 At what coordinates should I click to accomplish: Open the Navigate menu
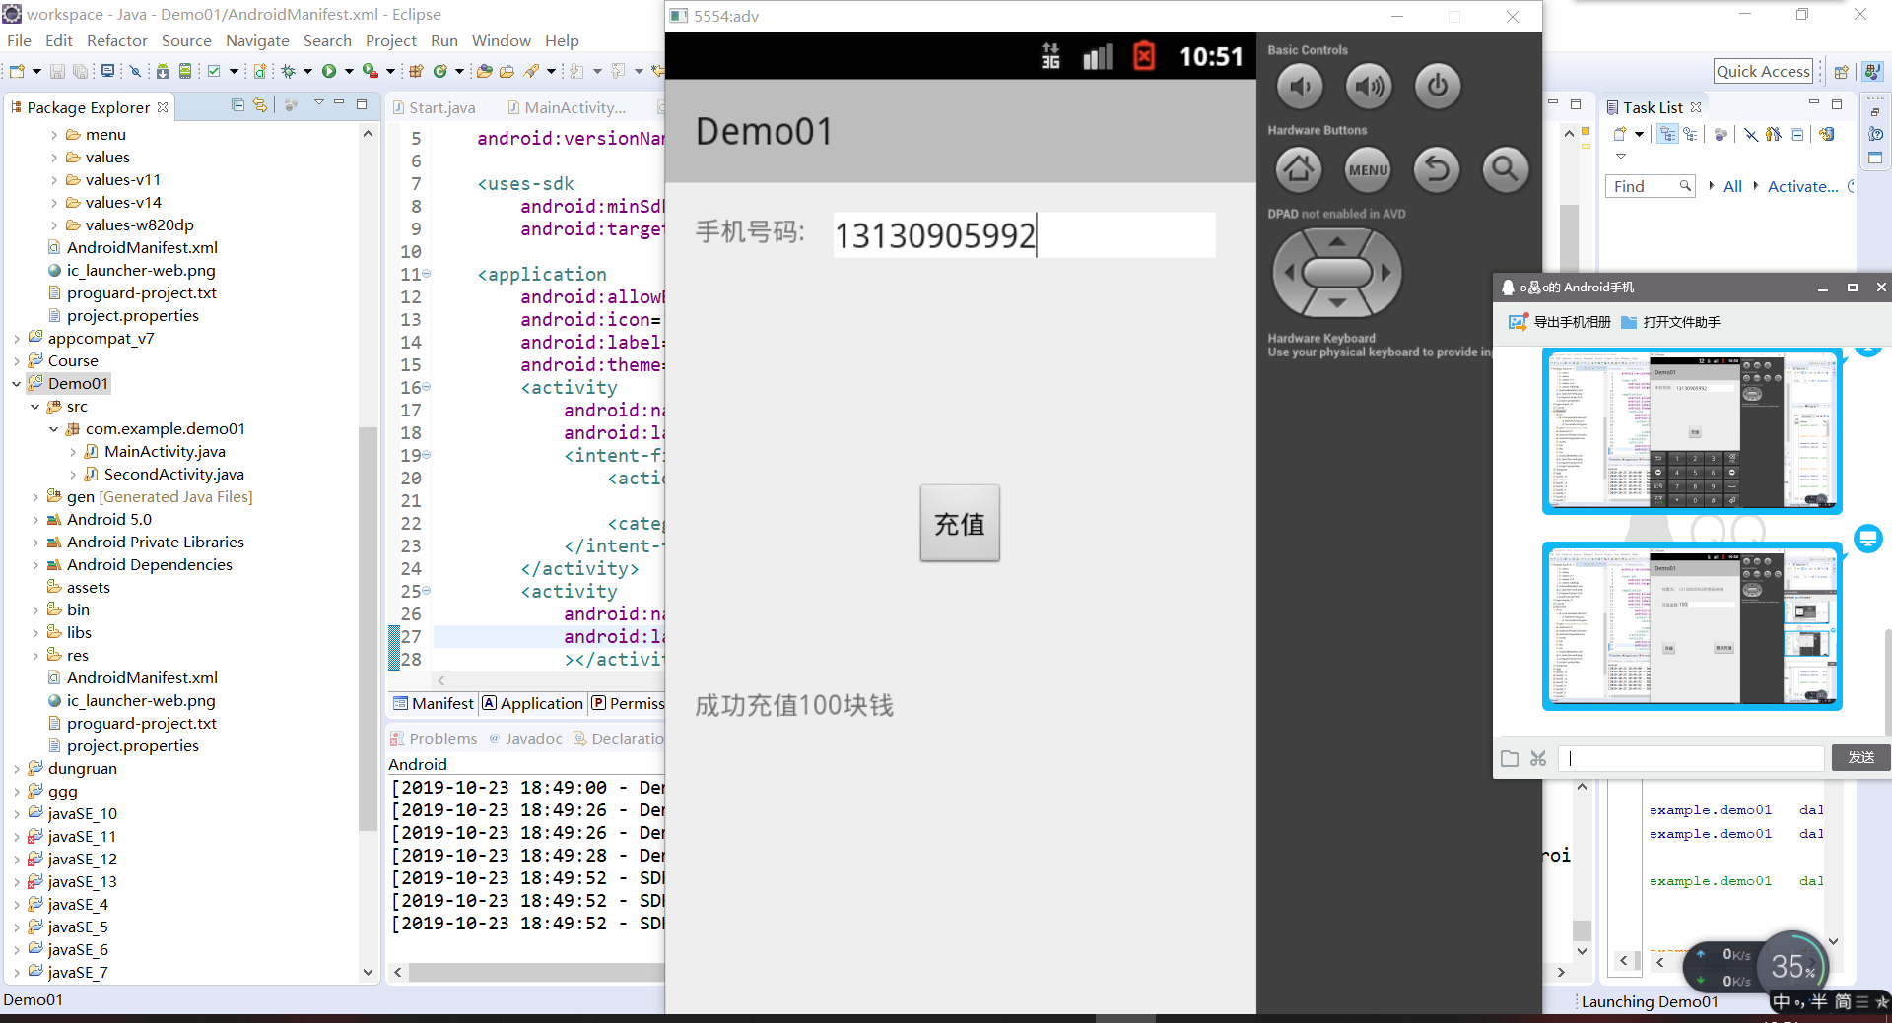point(257,40)
